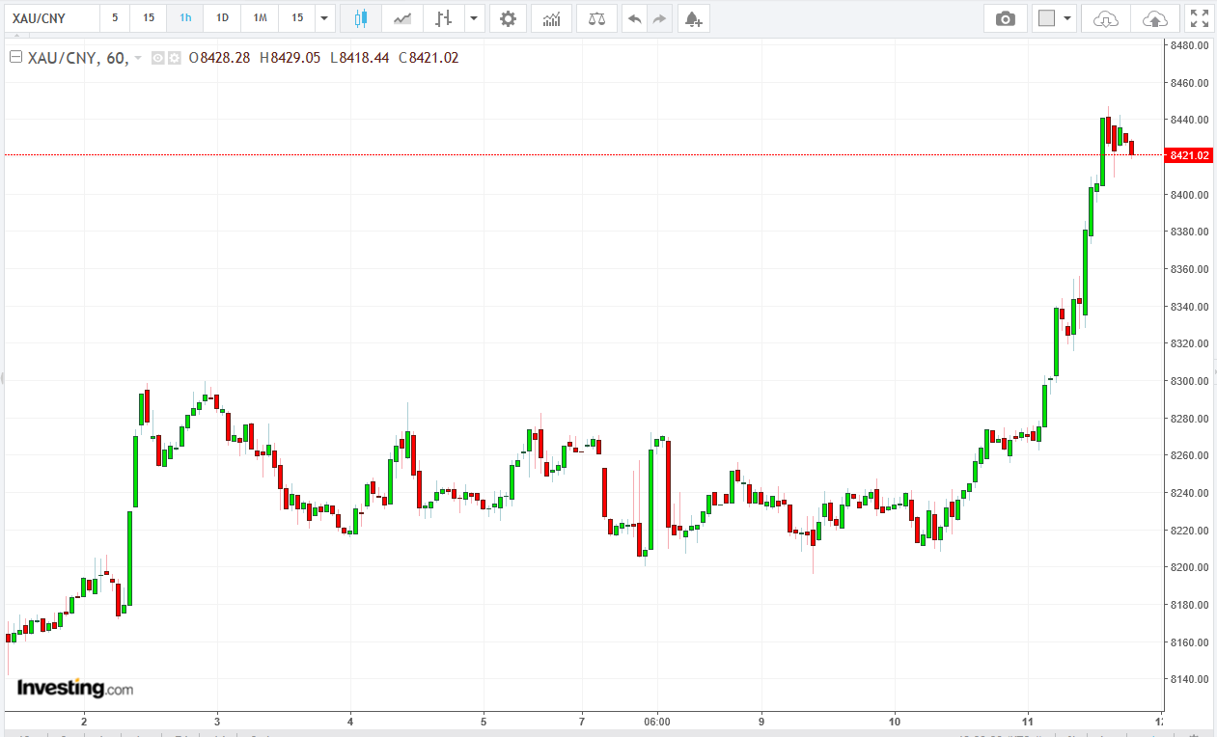This screenshot has width=1217, height=737.
Task: Switch to the 1M timeframe
Action: click(260, 18)
